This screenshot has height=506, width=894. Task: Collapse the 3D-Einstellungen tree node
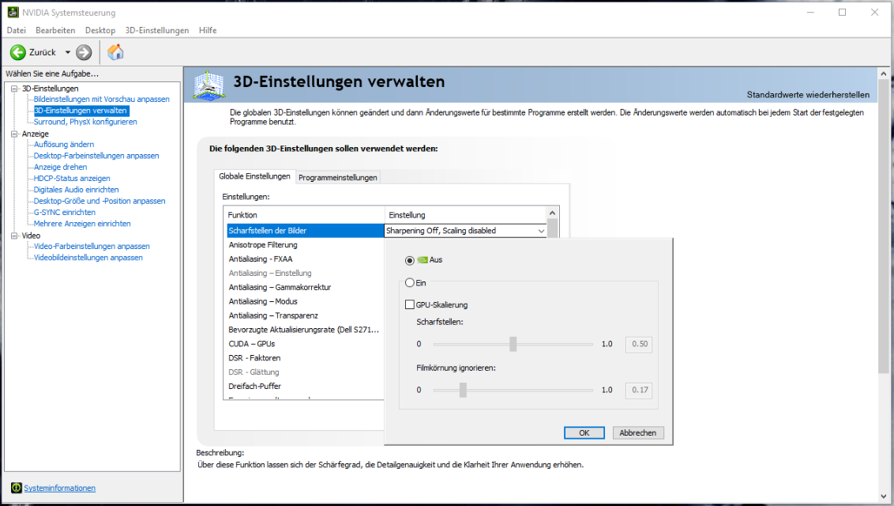tap(15, 89)
